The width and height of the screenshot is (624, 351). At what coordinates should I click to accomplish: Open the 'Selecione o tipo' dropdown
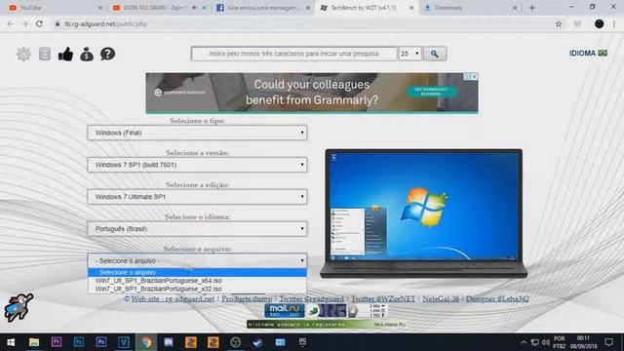[197, 133]
